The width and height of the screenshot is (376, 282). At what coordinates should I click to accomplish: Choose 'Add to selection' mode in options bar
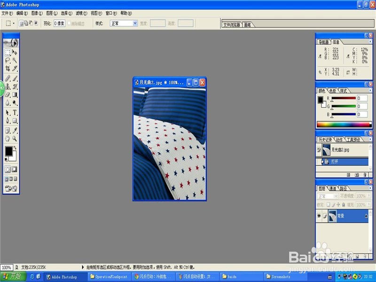coord(26,23)
